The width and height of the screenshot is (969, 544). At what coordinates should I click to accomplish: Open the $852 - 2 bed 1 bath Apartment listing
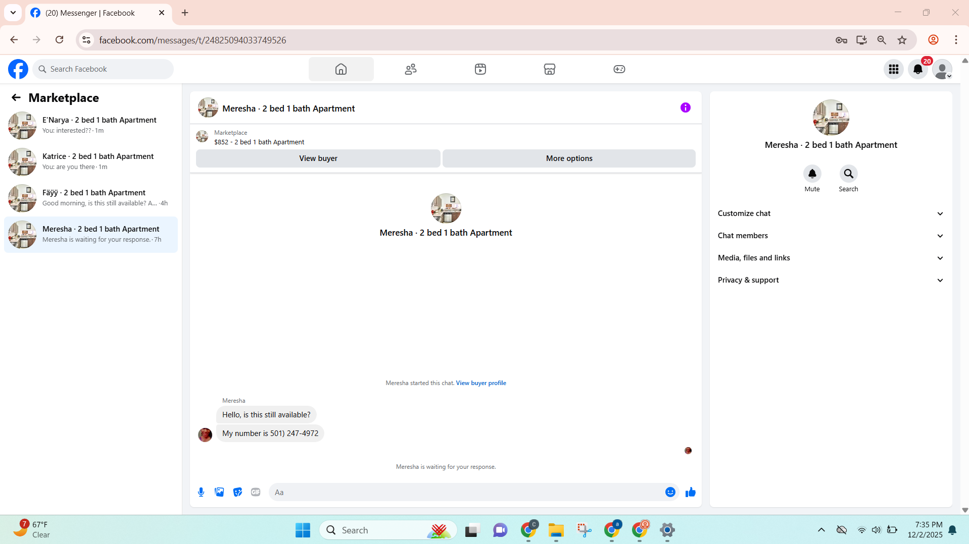259,142
